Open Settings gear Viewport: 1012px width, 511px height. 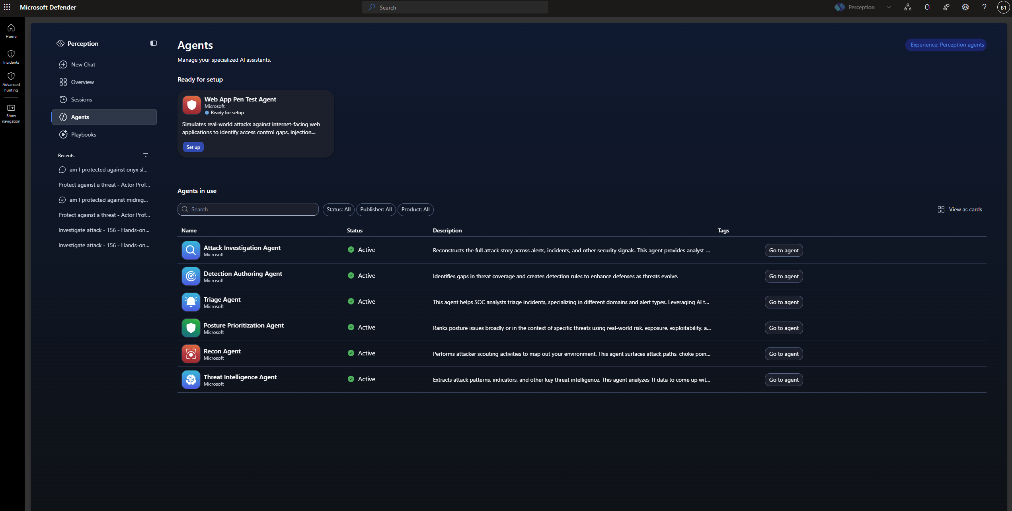(965, 7)
